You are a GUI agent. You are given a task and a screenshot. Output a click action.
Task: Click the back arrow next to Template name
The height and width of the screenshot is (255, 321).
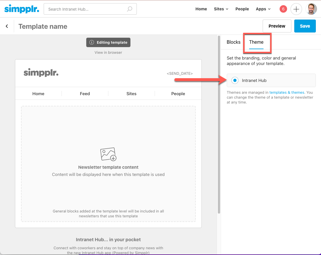click(7, 26)
